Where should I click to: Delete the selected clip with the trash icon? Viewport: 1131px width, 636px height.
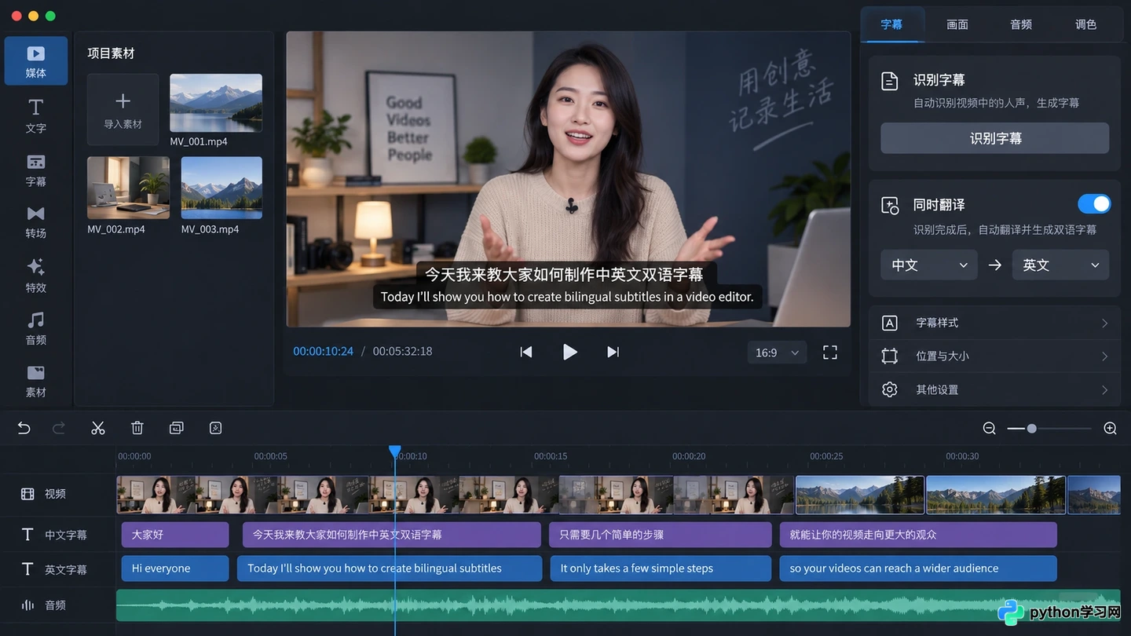pos(137,428)
